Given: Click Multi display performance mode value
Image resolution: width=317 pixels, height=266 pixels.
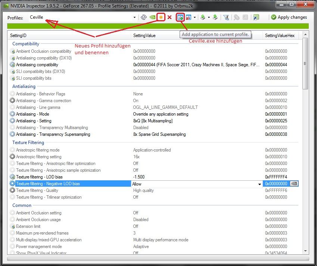Looking at the screenshot, I should click(x=161, y=240).
